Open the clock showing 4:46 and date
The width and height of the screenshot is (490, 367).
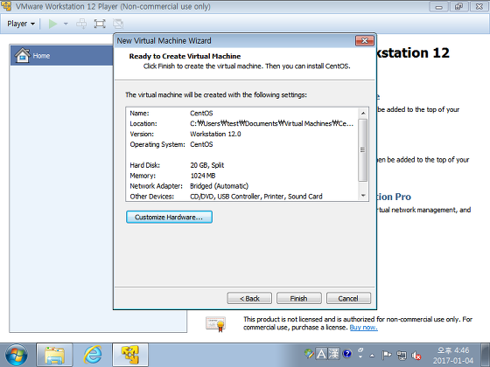pyautogui.click(x=453, y=355)
